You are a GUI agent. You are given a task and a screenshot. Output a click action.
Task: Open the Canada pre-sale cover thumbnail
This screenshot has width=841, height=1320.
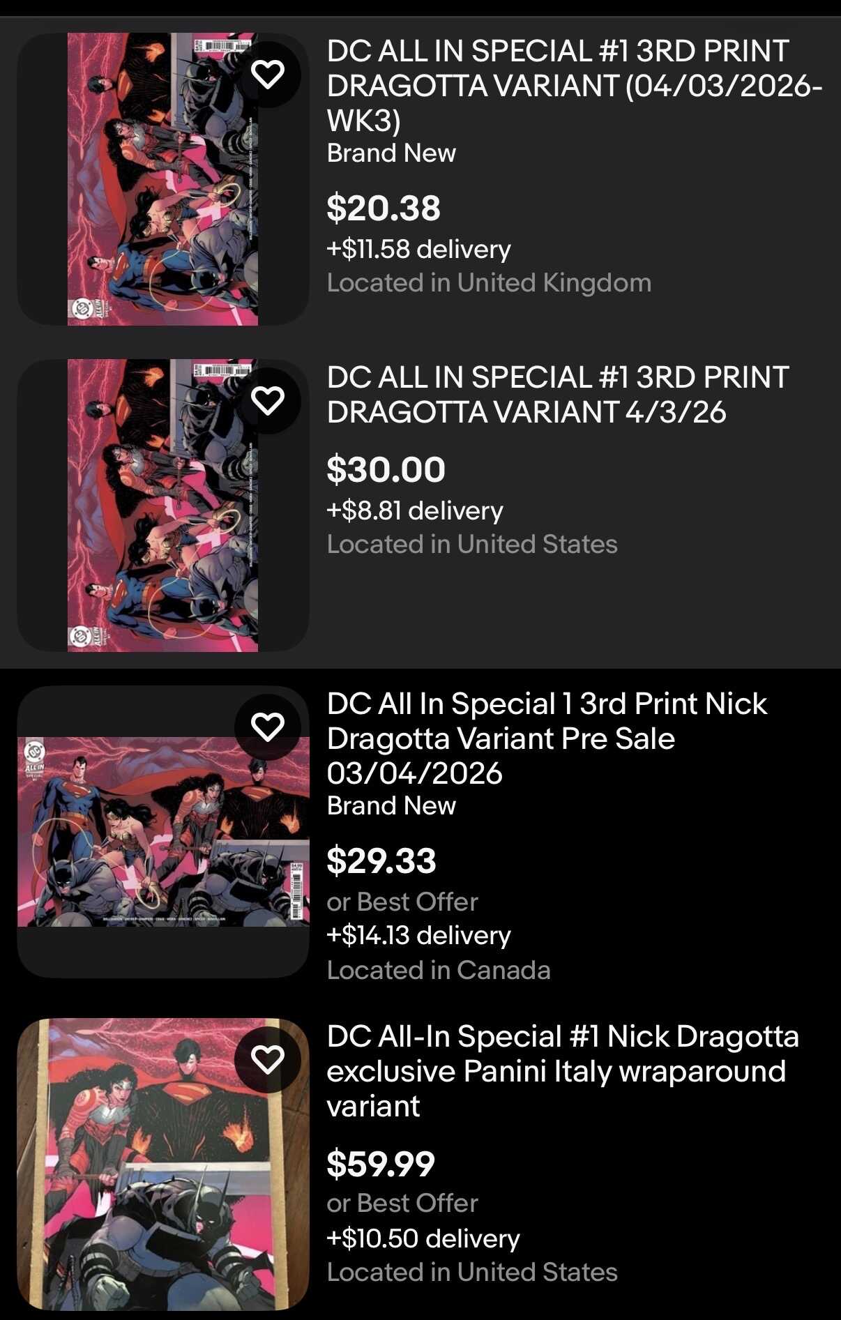(163, 831)
